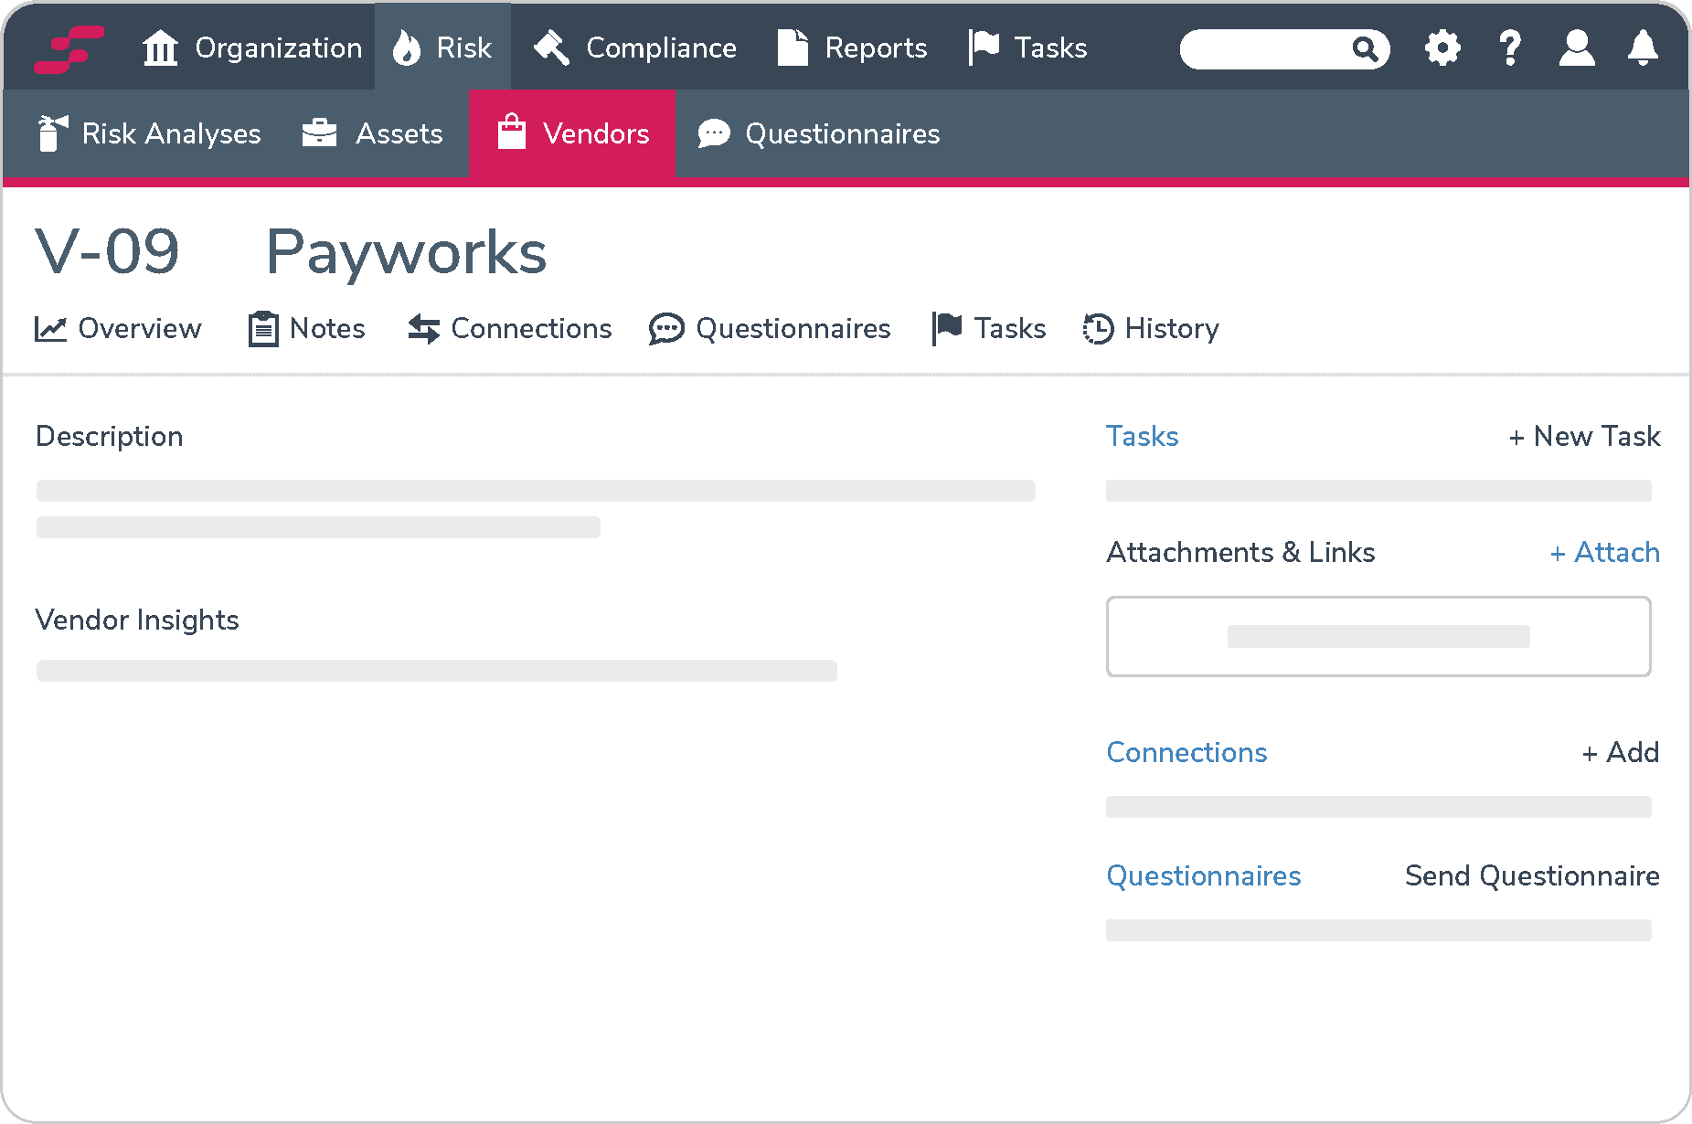Open notifications bell icon
This screenshot has width=1692, height=1124.
pyautogui.click(x=1643, y=48)
